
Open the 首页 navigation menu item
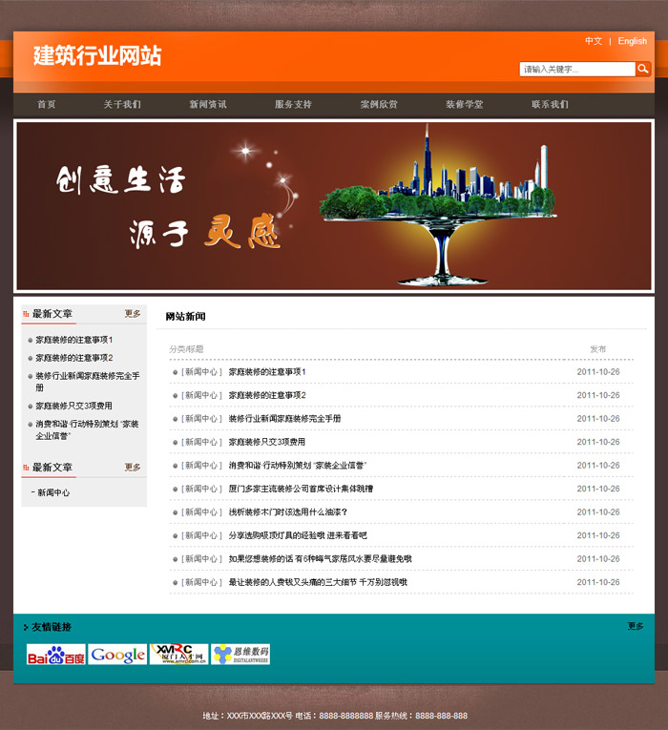coord(46,104)
